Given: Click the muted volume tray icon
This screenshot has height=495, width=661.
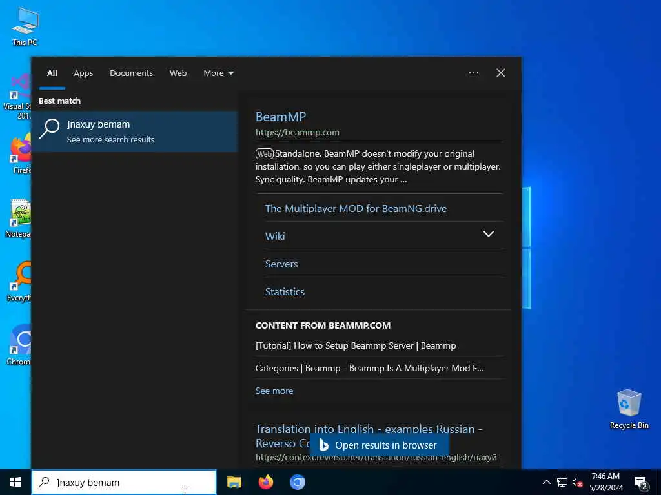Looking at the screenshot, I should pos(577,483).
